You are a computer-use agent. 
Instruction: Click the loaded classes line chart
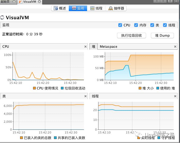click(x=49, y=116)
